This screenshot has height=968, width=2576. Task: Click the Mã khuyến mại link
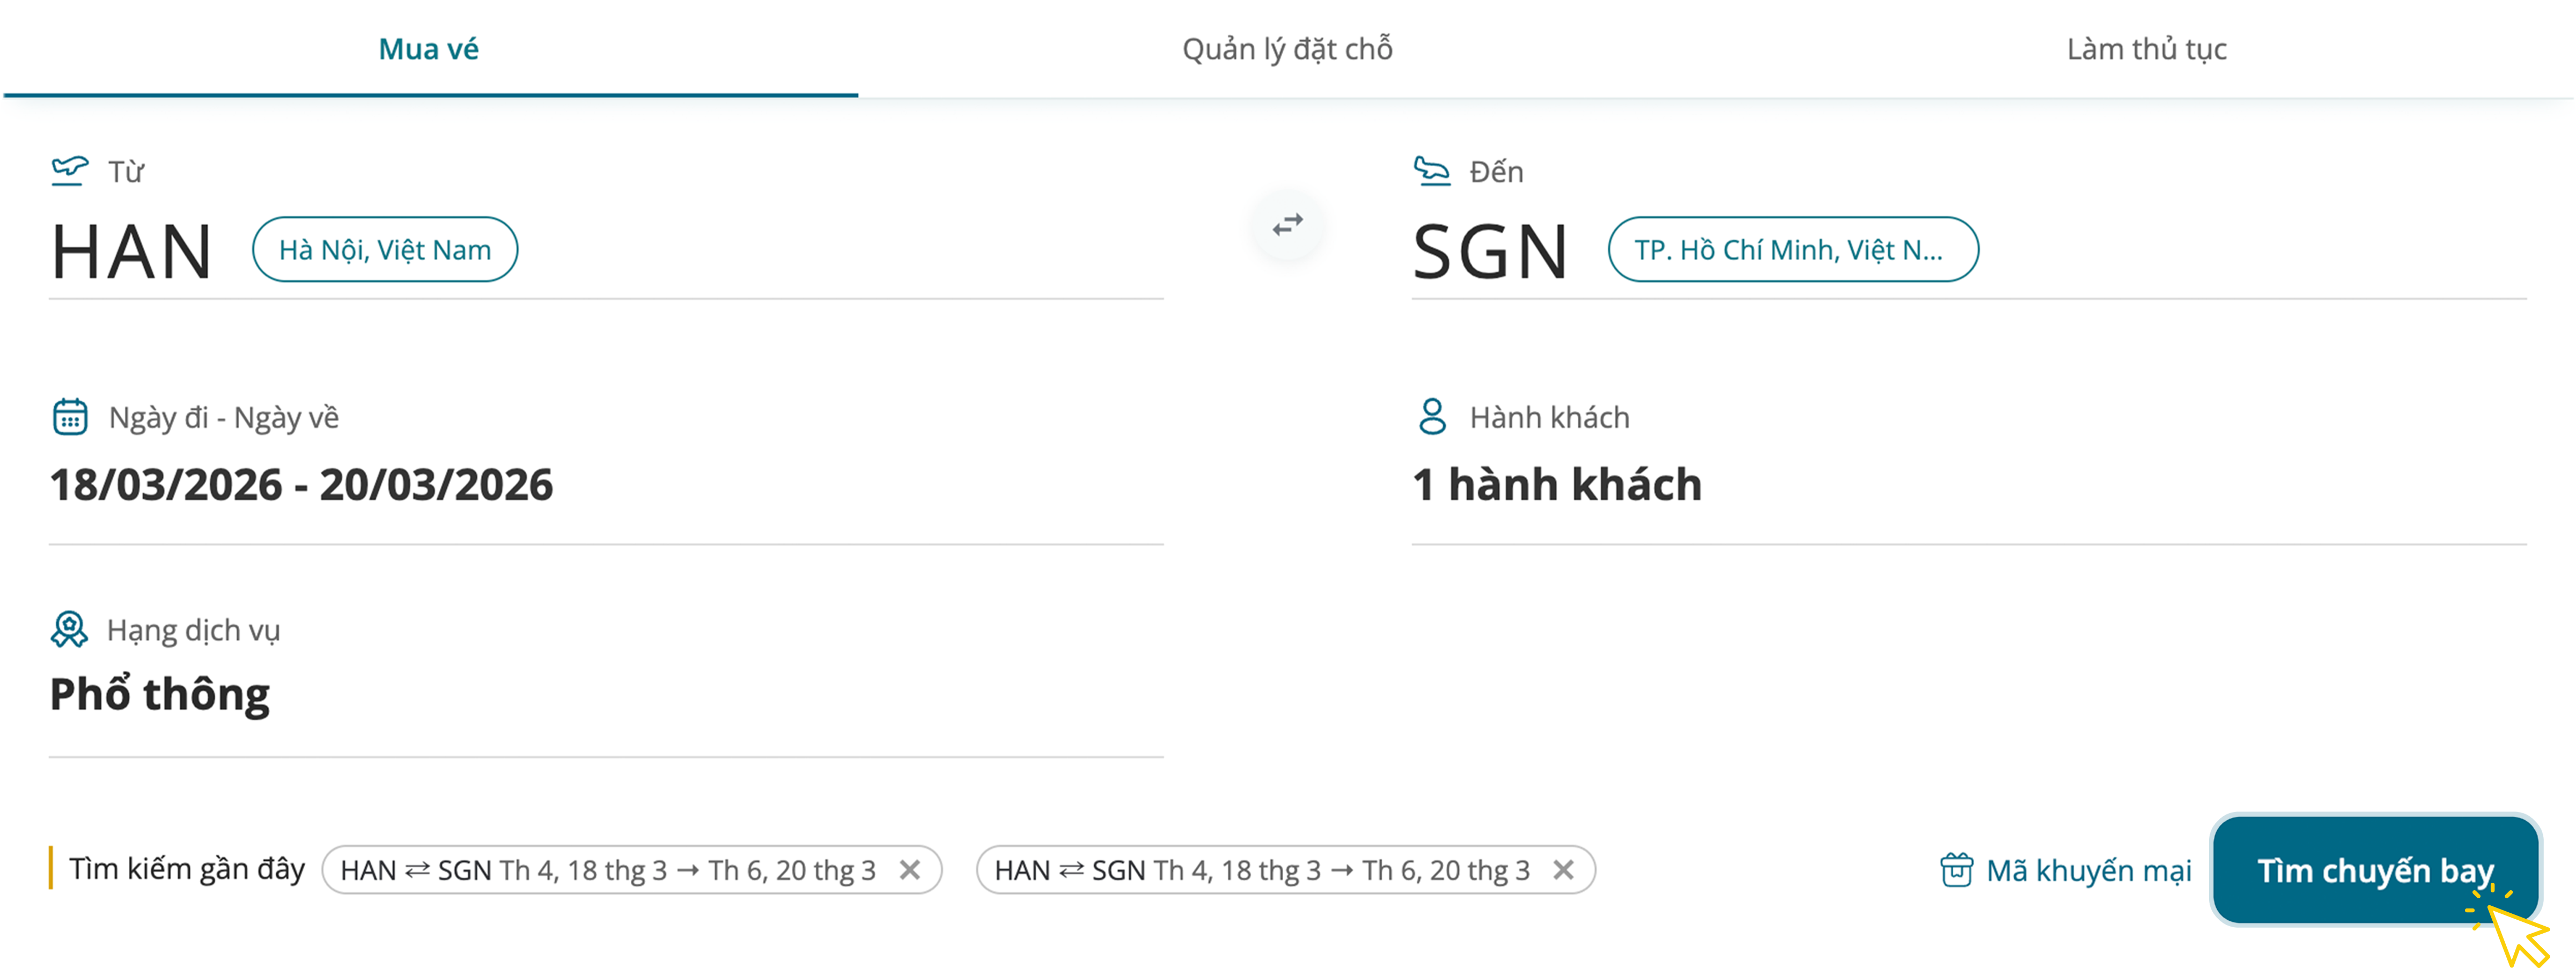pos(2088,870)
